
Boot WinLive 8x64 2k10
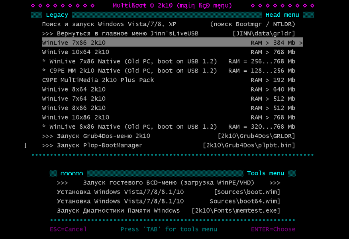pyautogui.click(x=74, y=90)
